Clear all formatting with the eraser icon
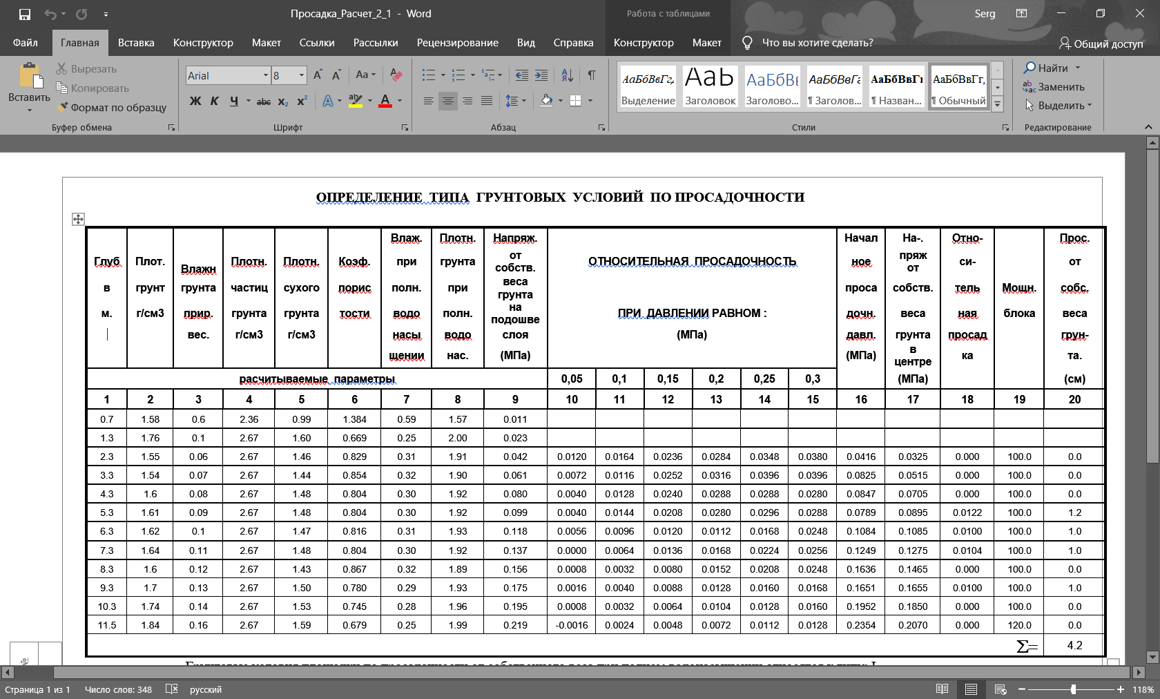This screenshot has height=699, width=1160. pos(396,75)
